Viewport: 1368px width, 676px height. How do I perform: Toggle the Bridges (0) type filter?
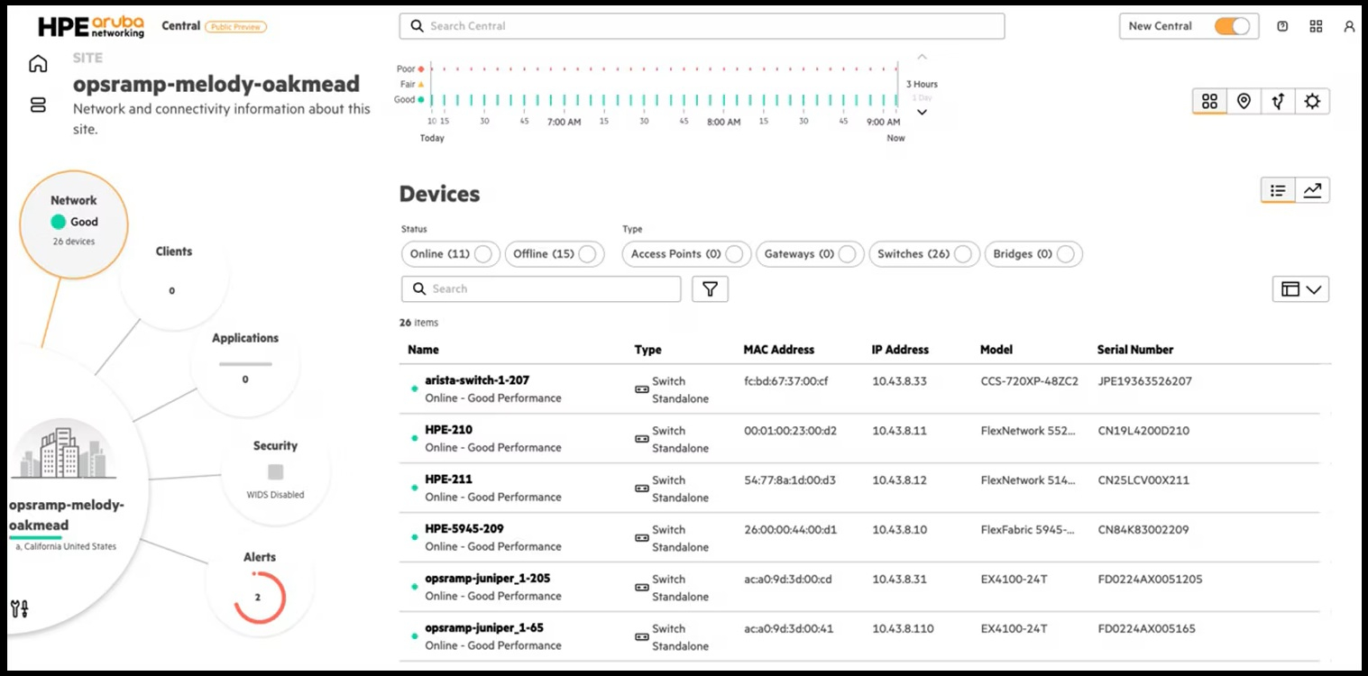(1033, 254)
